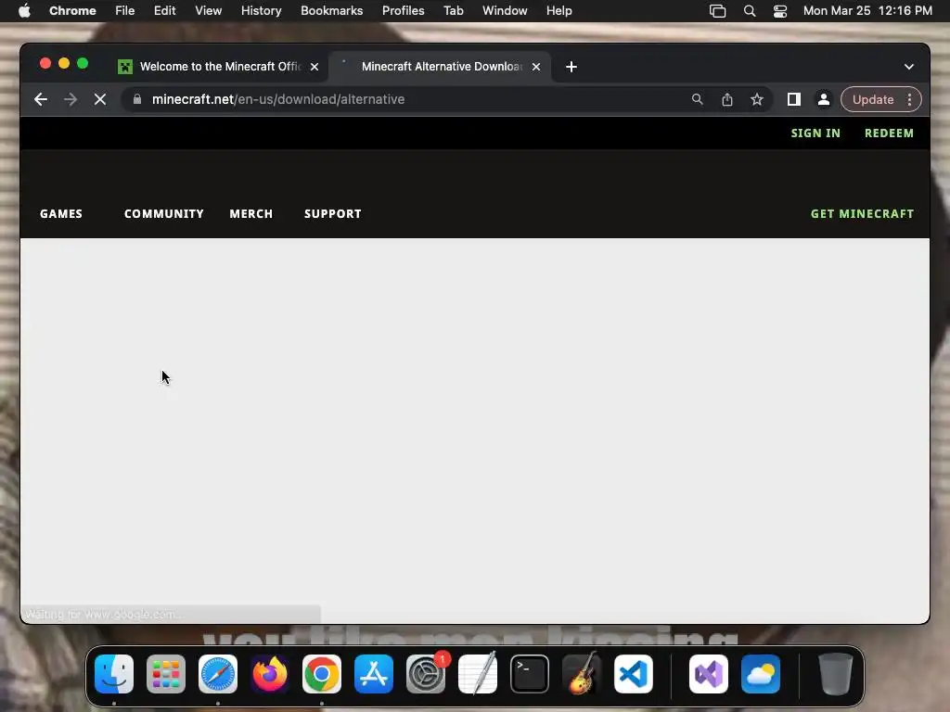This screenshot has height=712, width=950.
Task: Open the Edit menu
Action: click(164, 11)
